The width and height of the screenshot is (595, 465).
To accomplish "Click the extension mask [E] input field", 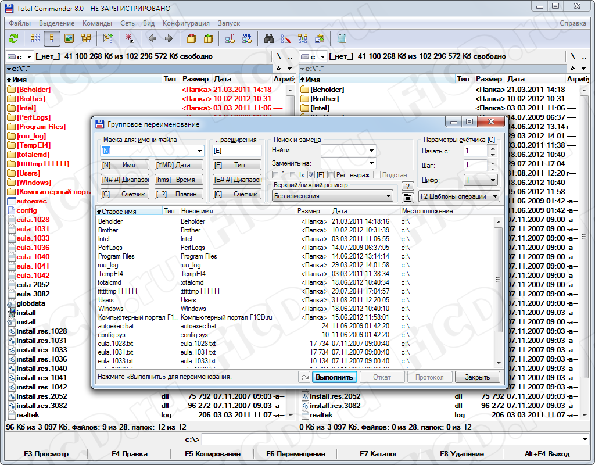I will point(237,151).
